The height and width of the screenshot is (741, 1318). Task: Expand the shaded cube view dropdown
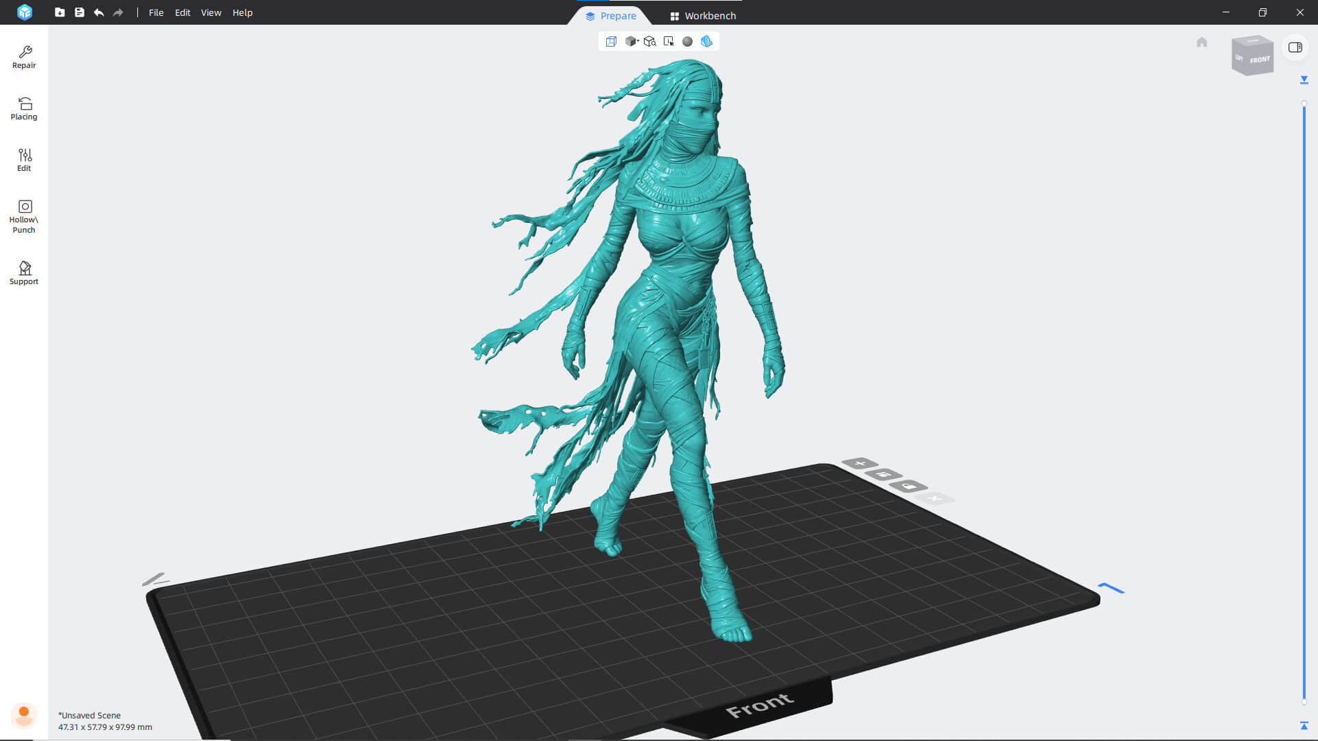point(632,41)
